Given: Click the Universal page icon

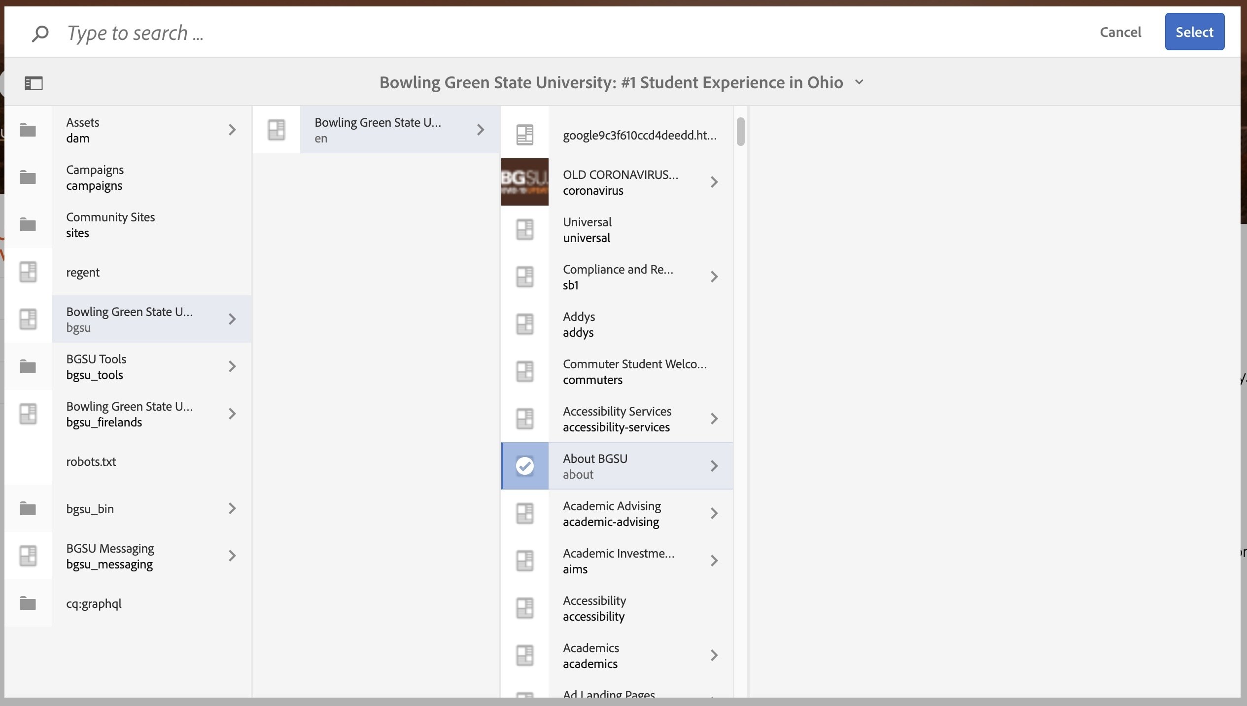Looking at the screenshot, I should [525, 229].
